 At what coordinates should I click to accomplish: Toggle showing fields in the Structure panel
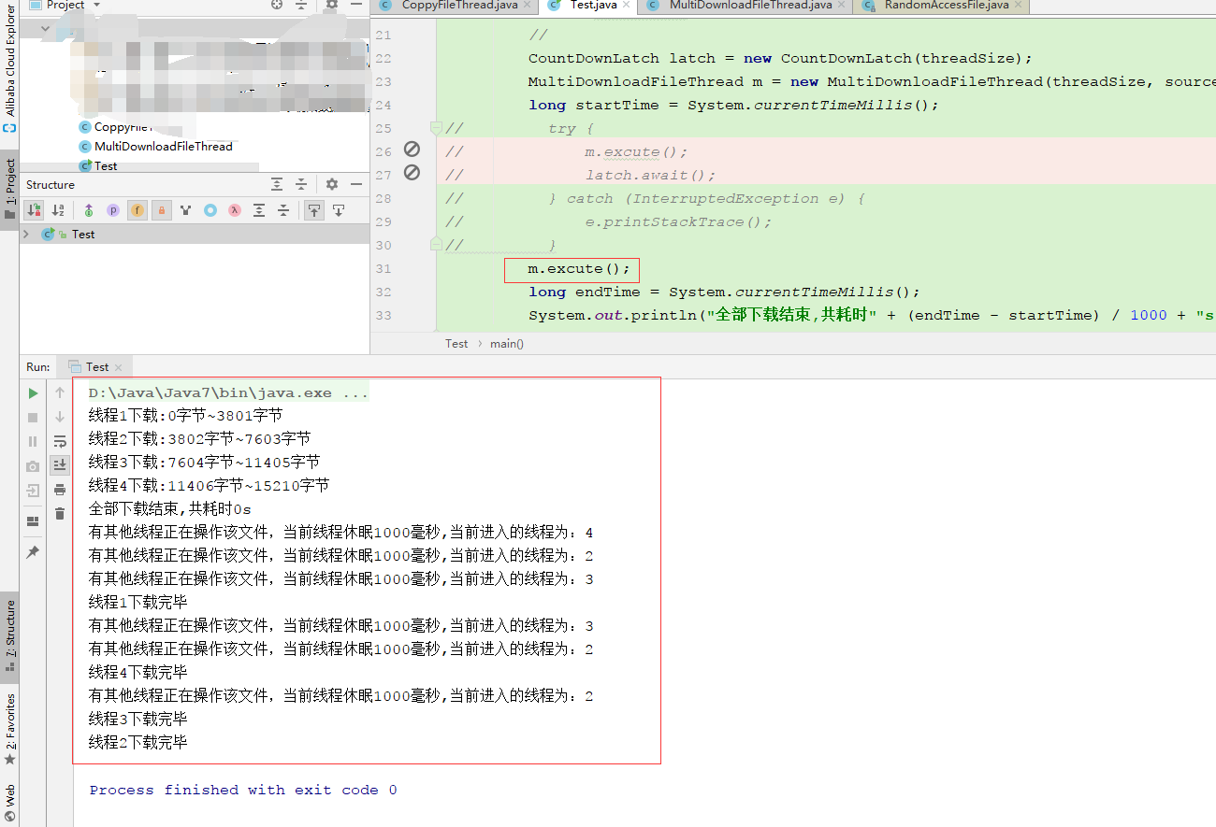tap(138, 210)
